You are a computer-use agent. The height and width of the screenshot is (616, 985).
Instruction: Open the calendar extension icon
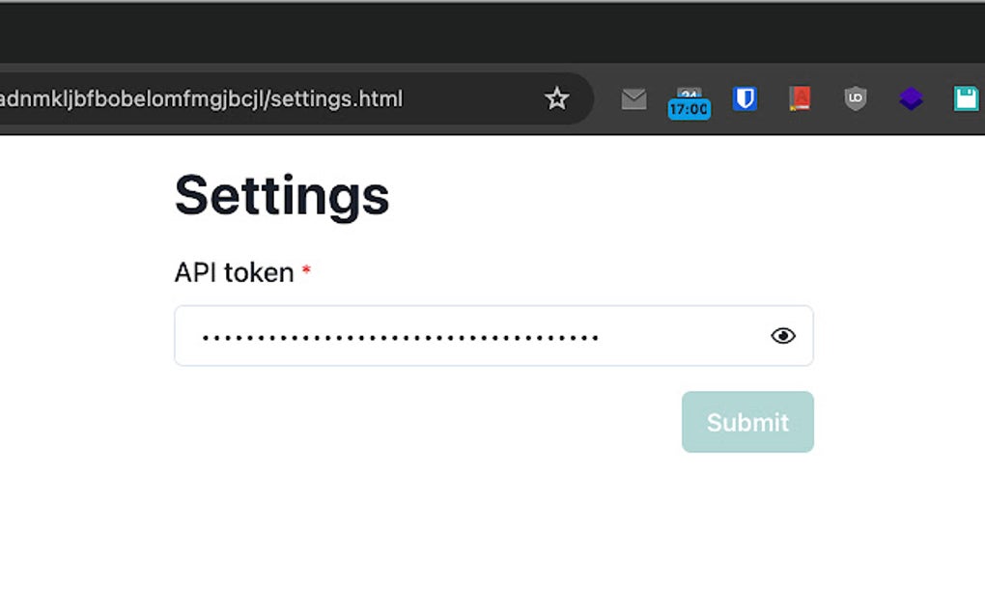(689, 93)
